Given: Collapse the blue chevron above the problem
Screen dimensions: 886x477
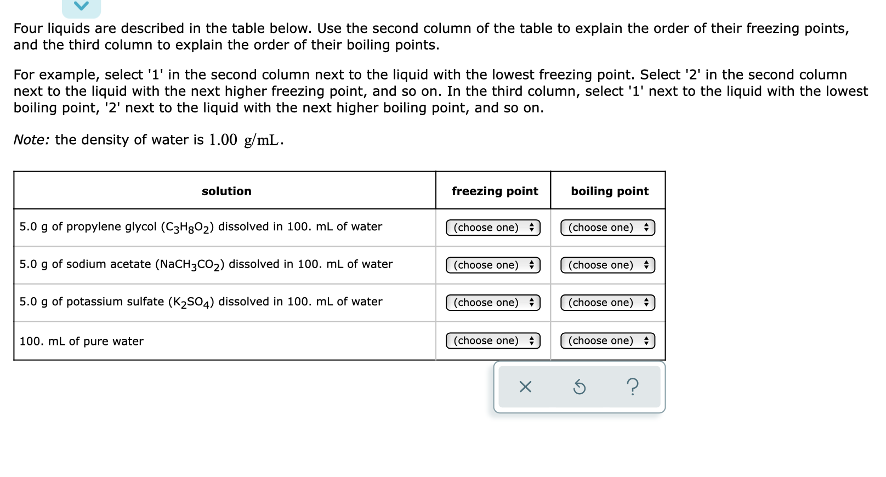Looking at the screenshot, I should (81, 7).
